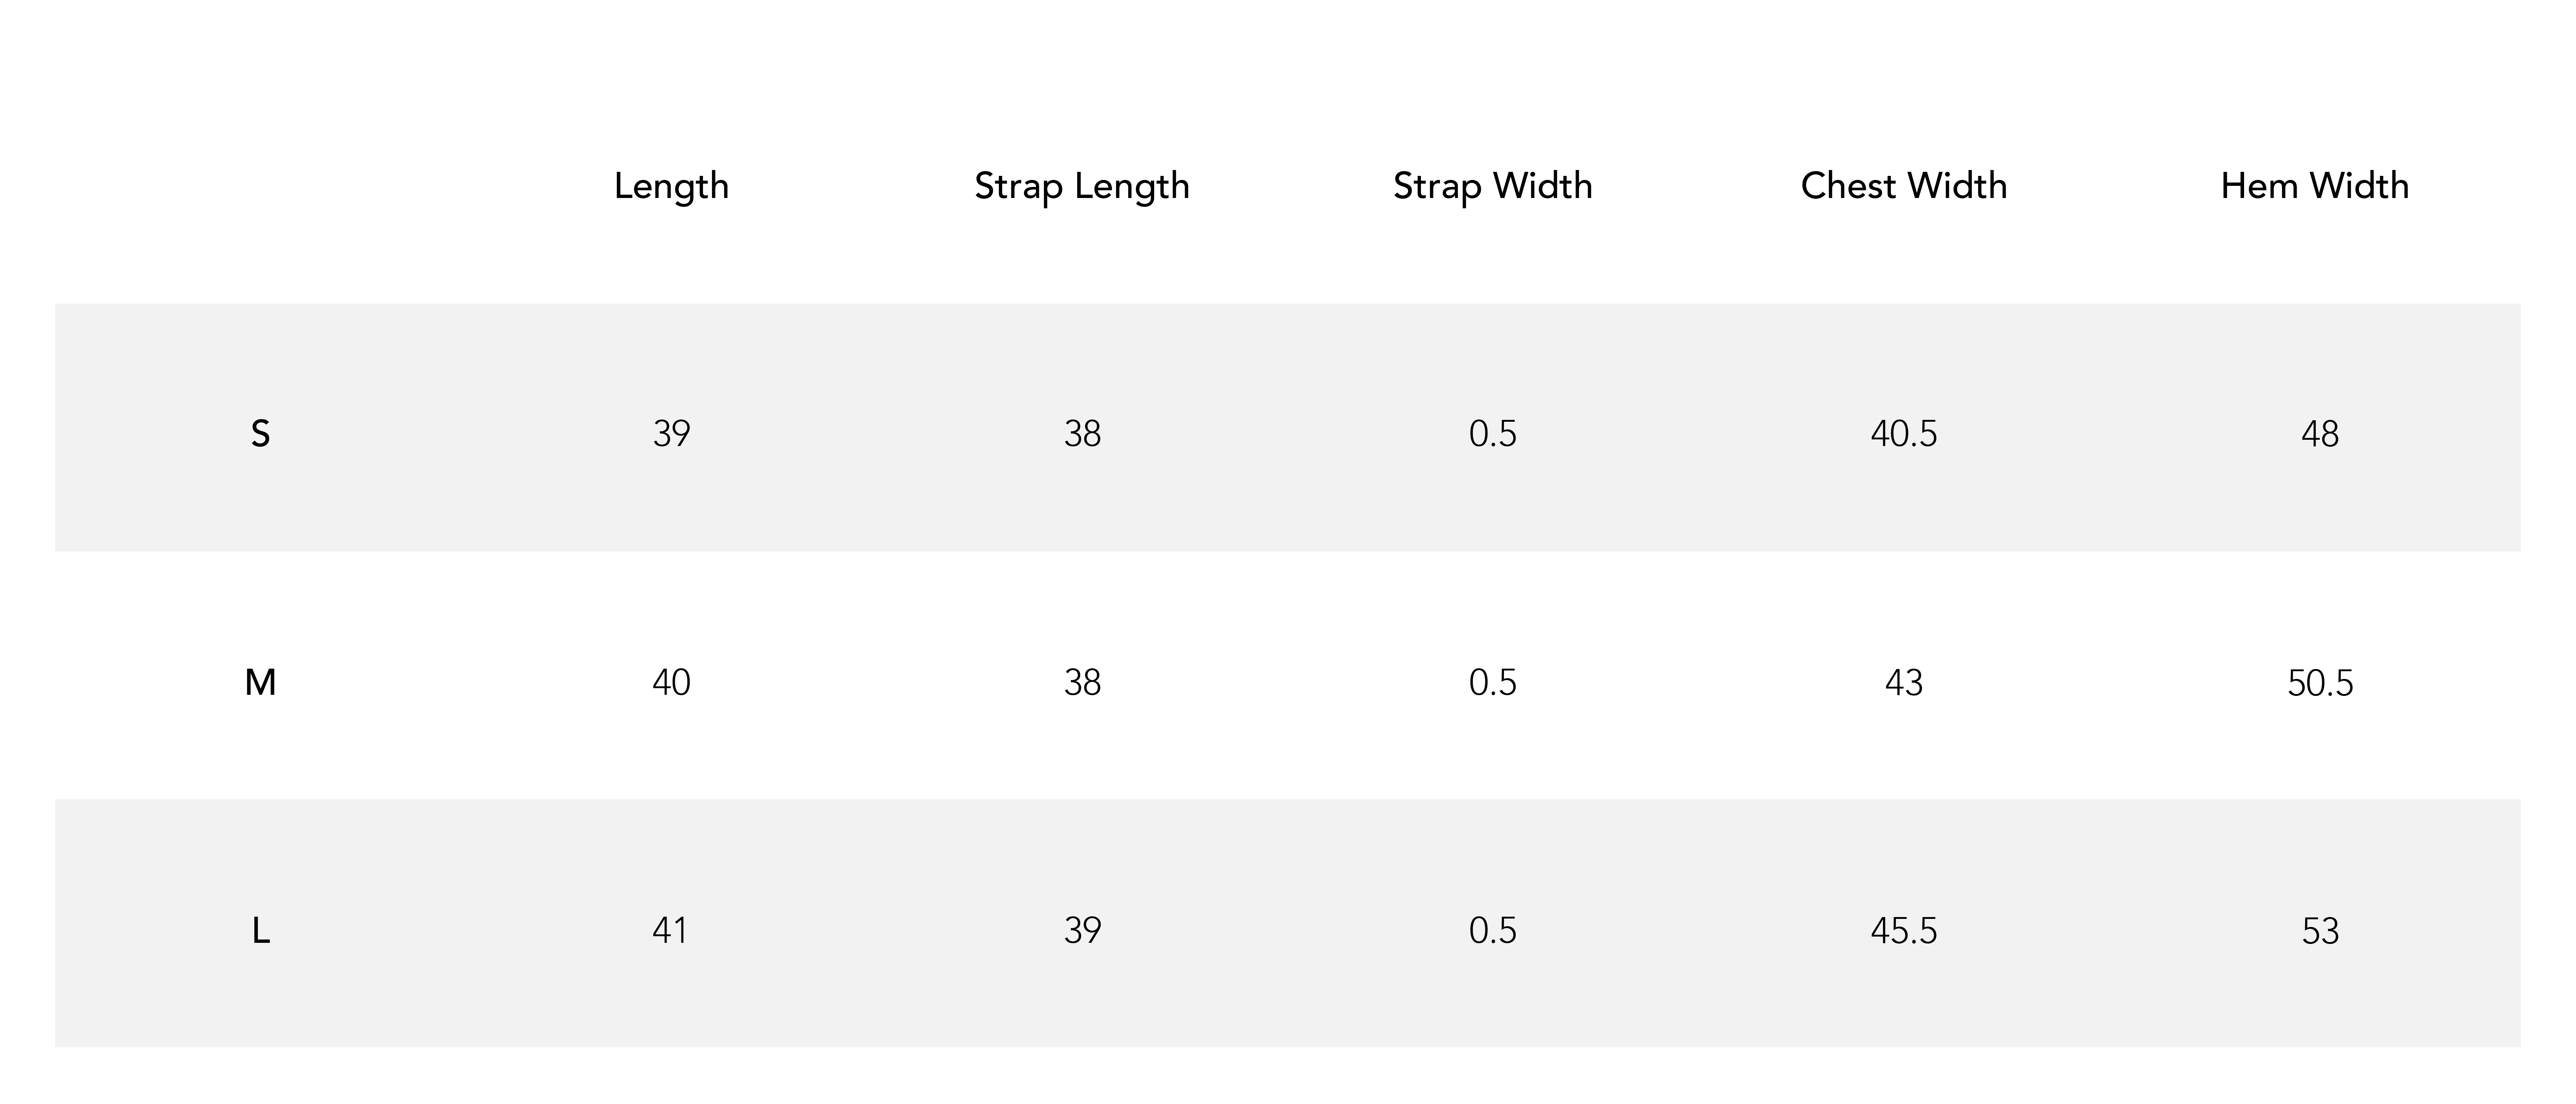Select the Chest Width value 45.5
The image size is (2576, 1104).
point(1904,931)
